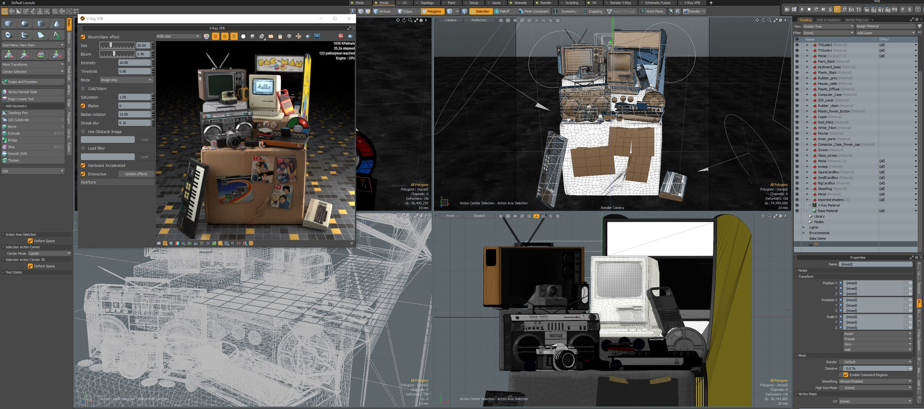Screen dimensions: 924x409
Task: Toggle Hardware Accelerated checkbox
Action: 83,166
